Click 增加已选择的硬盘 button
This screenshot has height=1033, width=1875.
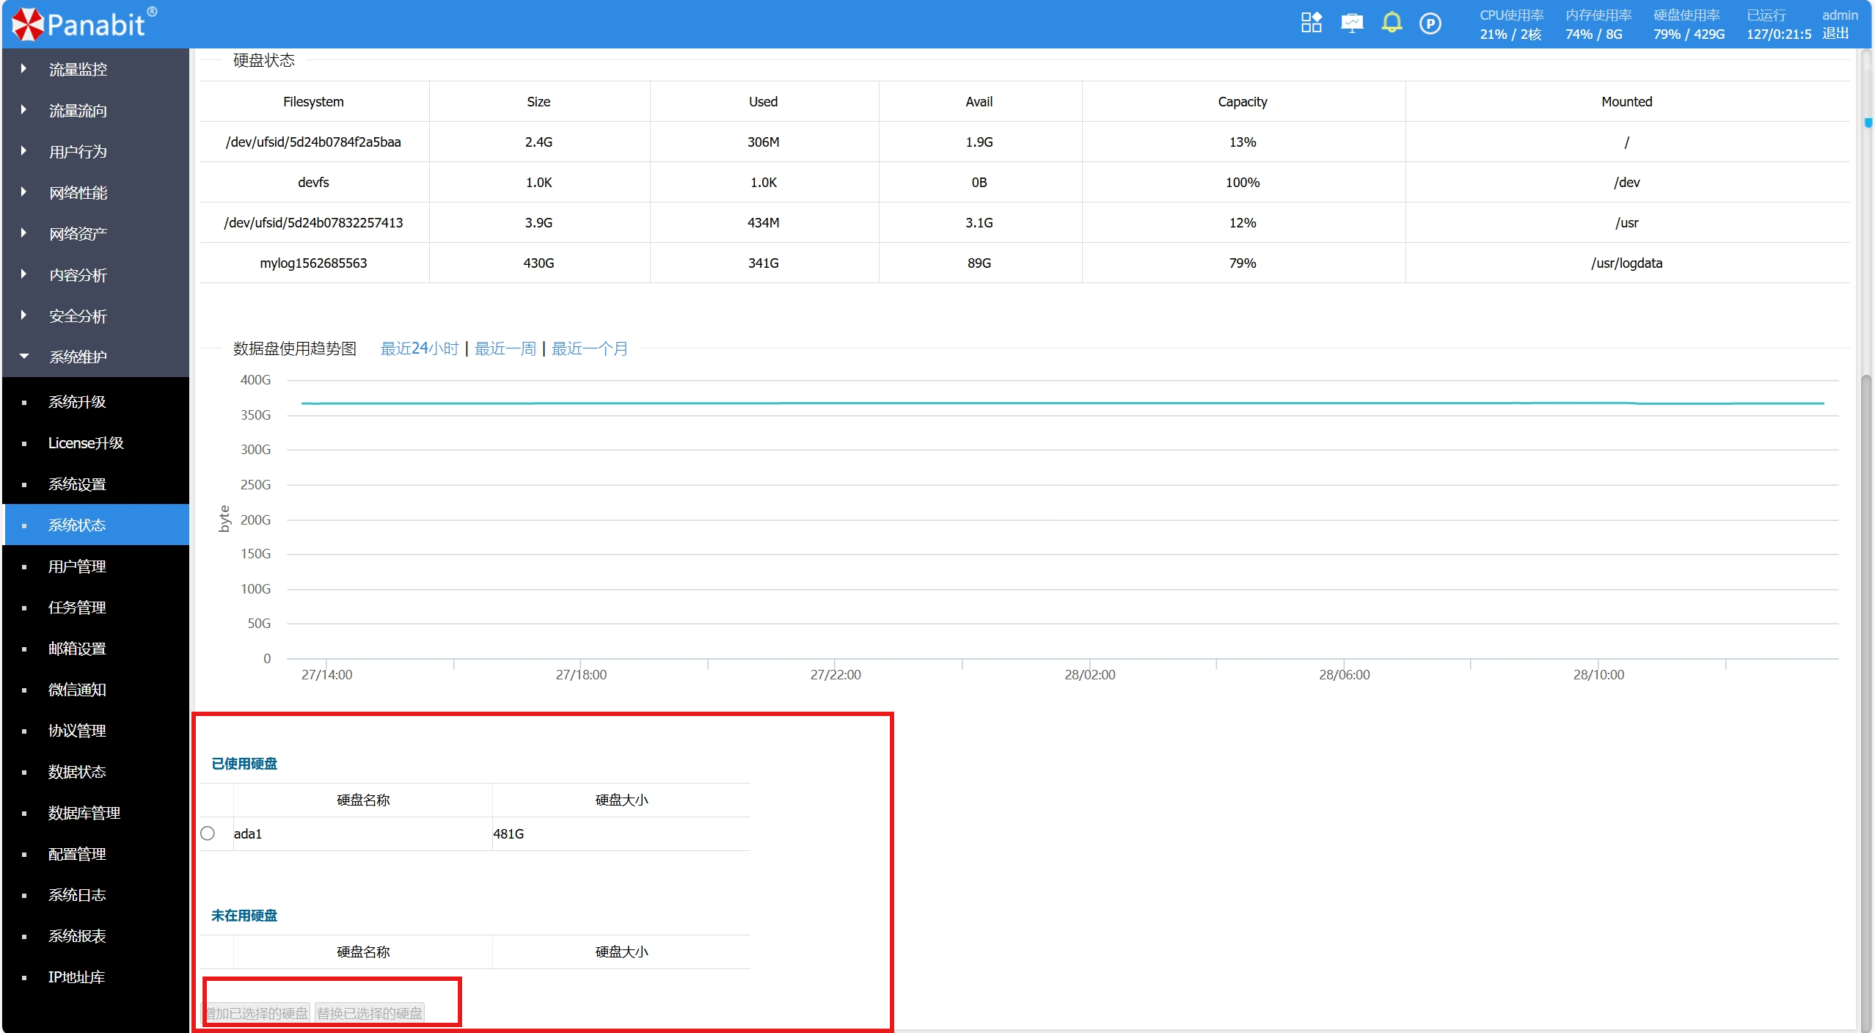(x=256, y=1013)
